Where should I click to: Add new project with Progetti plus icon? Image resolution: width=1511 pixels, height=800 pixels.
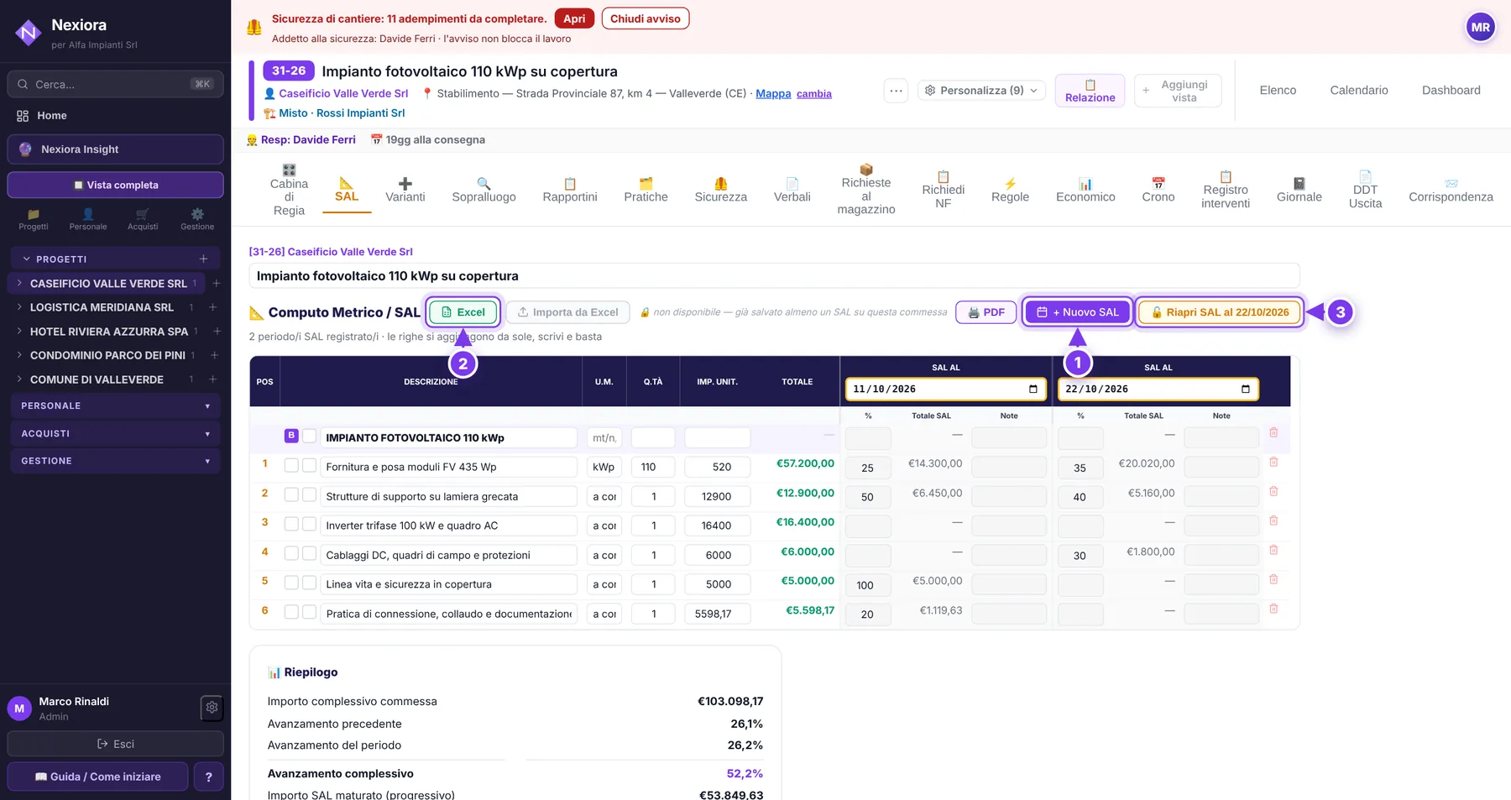[203, 259]
